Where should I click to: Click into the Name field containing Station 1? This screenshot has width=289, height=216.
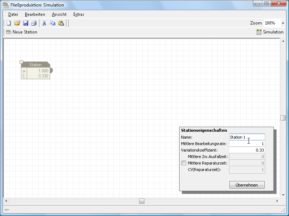click(x=247, y=137)
